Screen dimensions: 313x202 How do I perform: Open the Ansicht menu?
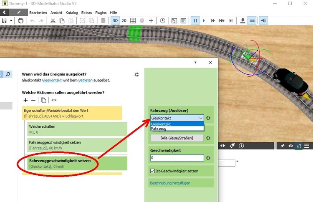click(x=56, y=13)
